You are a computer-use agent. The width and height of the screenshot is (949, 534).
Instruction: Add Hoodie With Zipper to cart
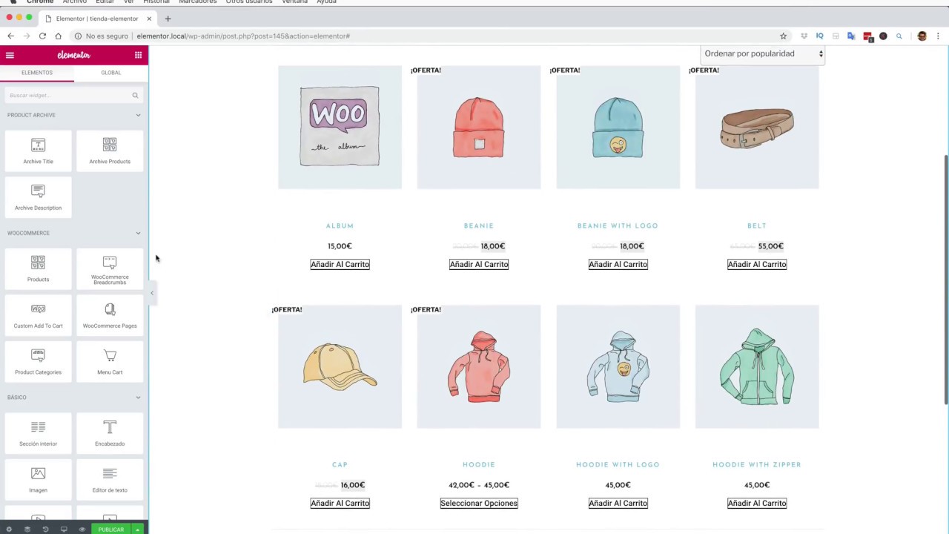coord(757,503)
